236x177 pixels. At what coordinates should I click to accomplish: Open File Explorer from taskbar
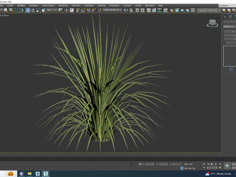(x=29, y=174)
